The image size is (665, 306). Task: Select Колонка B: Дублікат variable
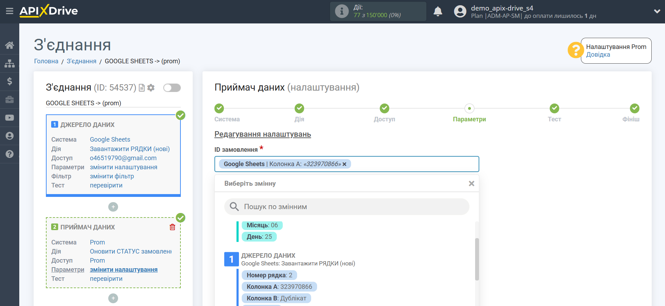[276, 298]
